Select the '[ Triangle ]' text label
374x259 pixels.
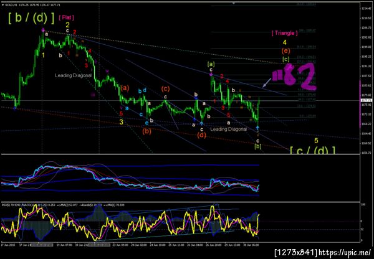284,33
